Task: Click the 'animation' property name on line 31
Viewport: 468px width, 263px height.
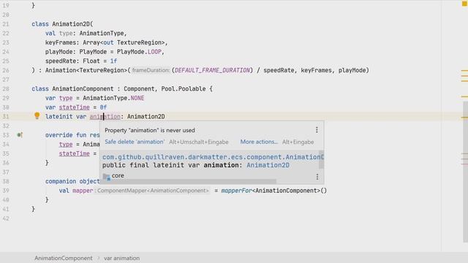Action: (105, 117)
